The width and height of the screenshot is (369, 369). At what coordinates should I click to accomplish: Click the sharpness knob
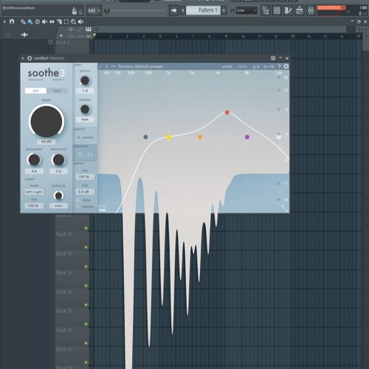34,160
